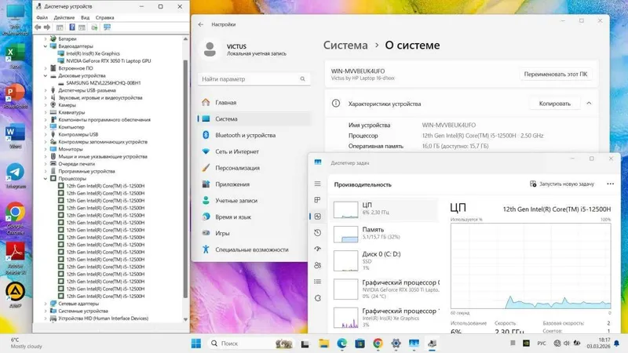
Task: Collapse Дисковые устройства node
Action: [x=46, y=75]
